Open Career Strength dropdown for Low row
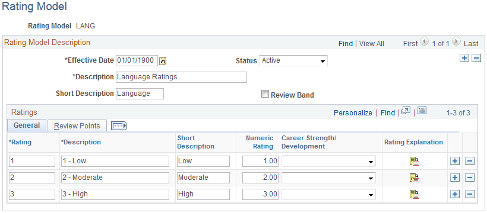 [328, 162]
